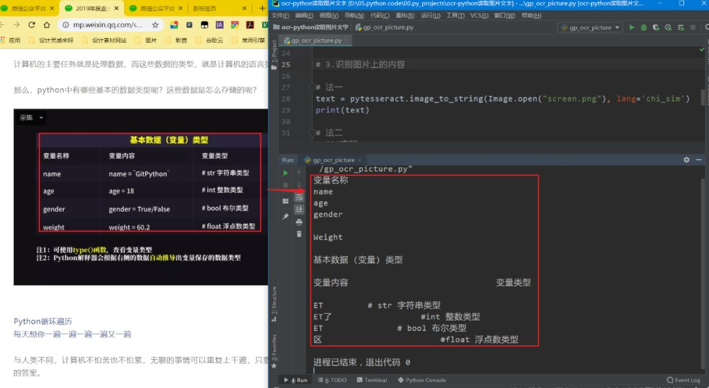The width and height of the screenshot is (709, 388).
Task: Clear console output with the trash icon
Action: click(x=300, y=234)
